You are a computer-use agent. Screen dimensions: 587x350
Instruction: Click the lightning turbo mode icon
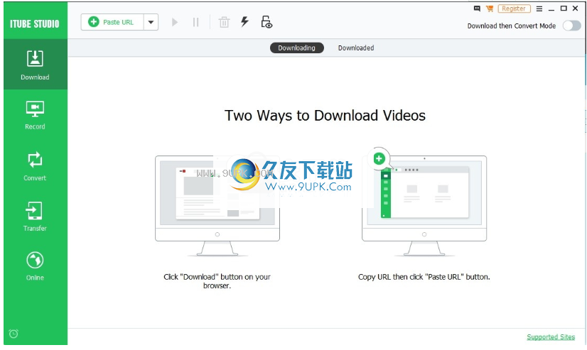pyautogui.click(x=244, y=22)
